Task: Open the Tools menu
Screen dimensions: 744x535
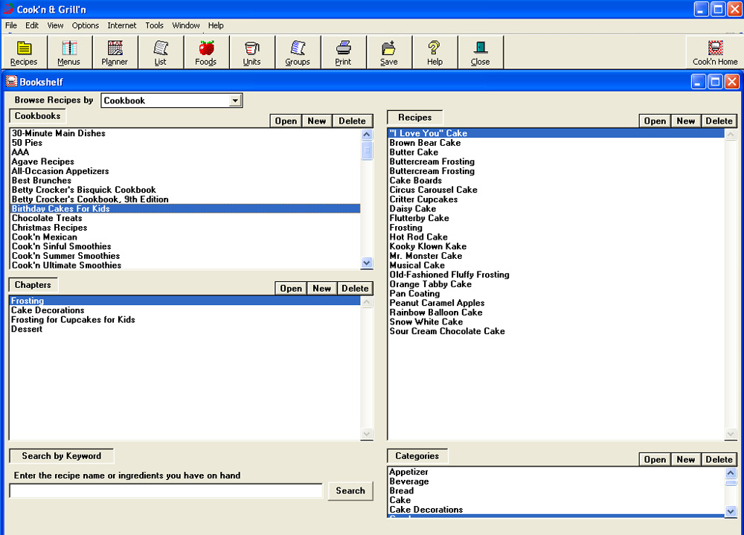Action: pyautogui.click(x=154, y=25)
